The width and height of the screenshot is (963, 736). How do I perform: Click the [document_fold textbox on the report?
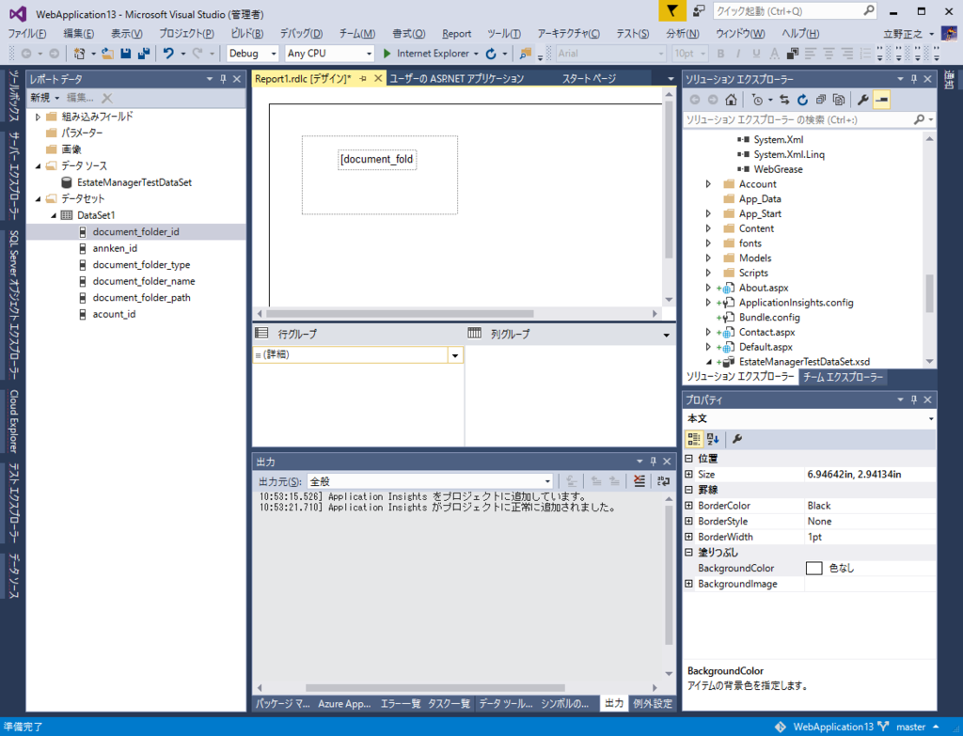click(x=377, y=160)
